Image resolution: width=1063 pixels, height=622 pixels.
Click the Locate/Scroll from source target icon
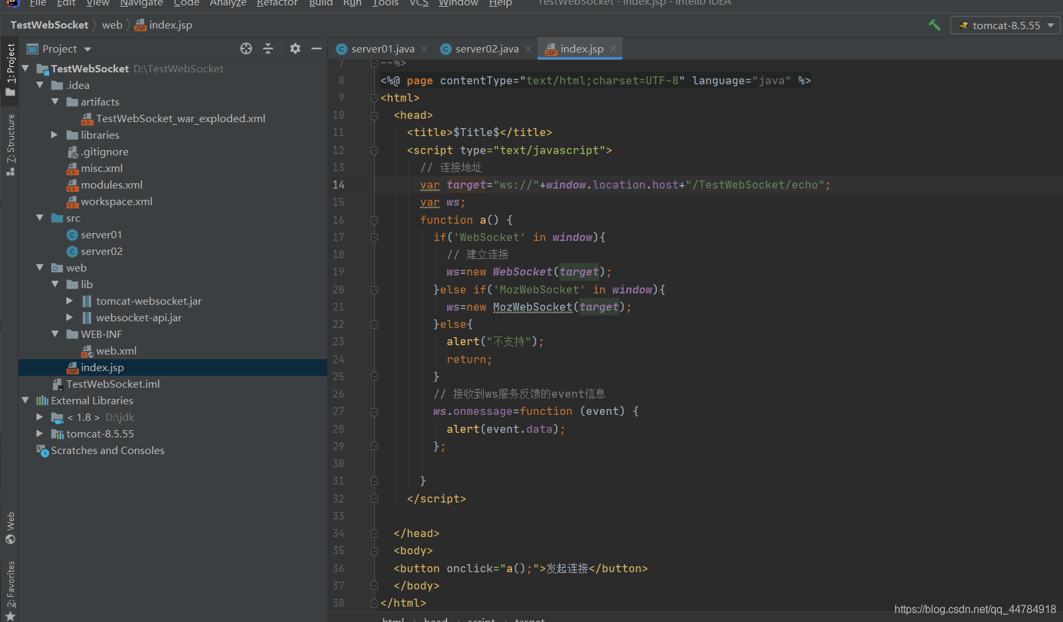(246, 48)
